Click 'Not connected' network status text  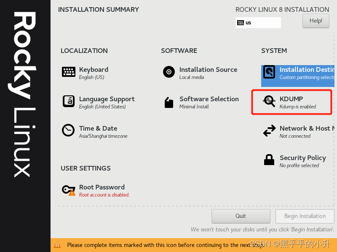[295, 136]
